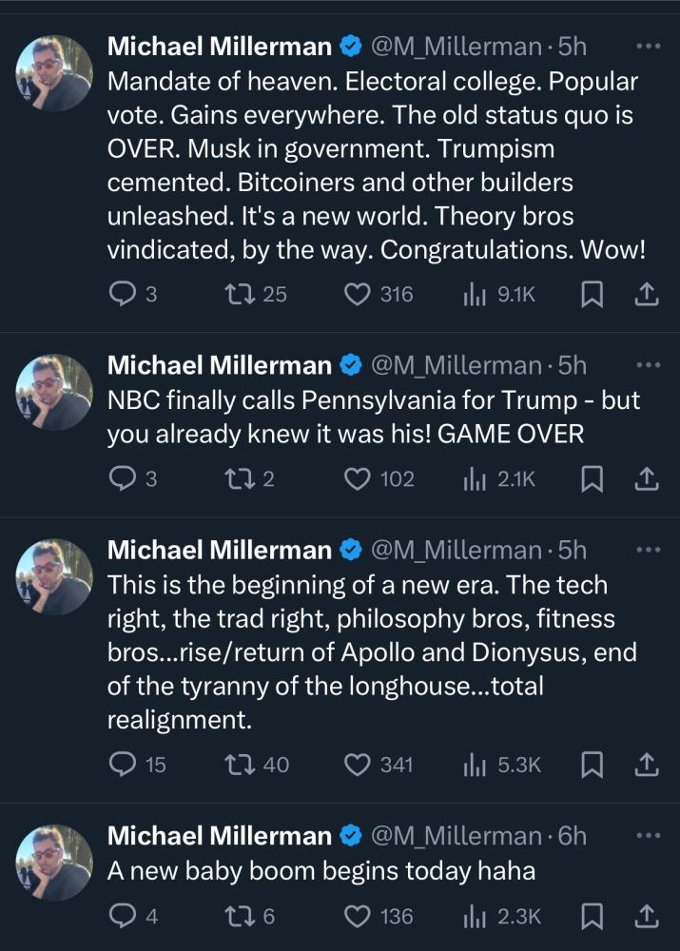This screenshot has width=680, height=951.
Task: View analytics of NBC Pennsylvania tweet
Action: click(474, 479)
